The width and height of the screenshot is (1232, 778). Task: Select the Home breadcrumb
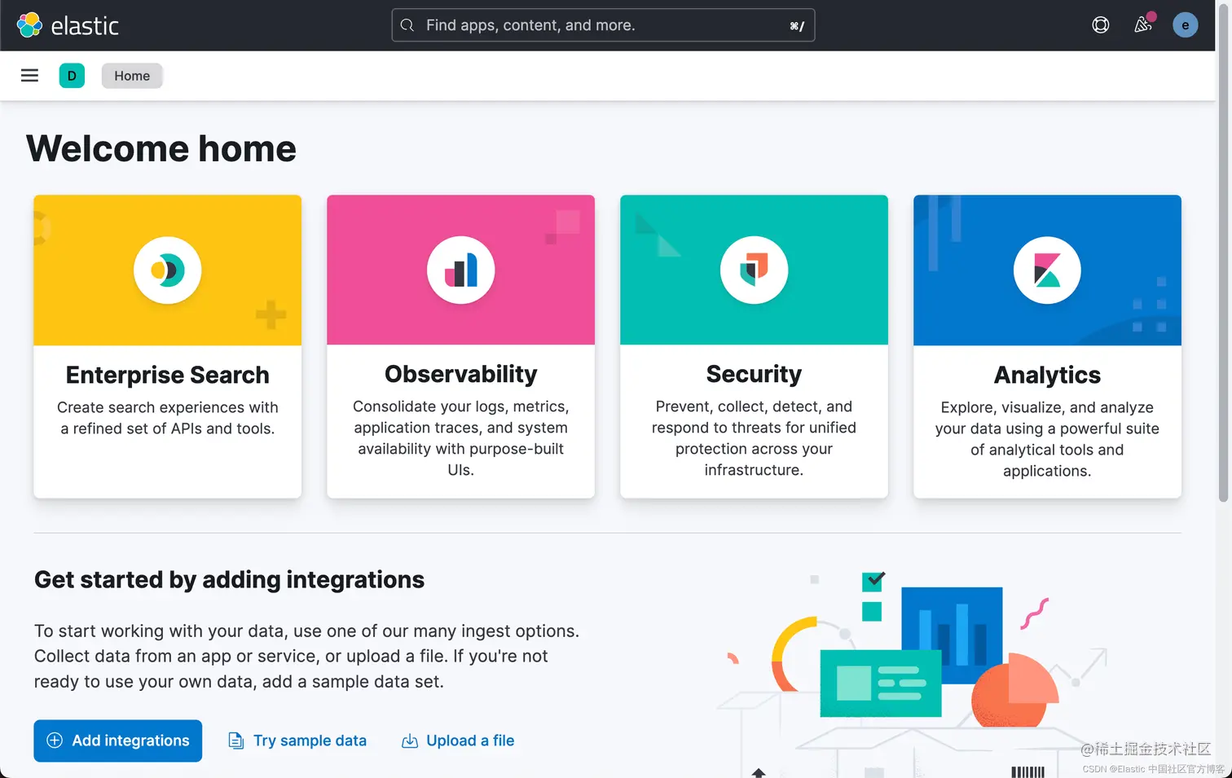pyautogui.click(x=132, y=76)
